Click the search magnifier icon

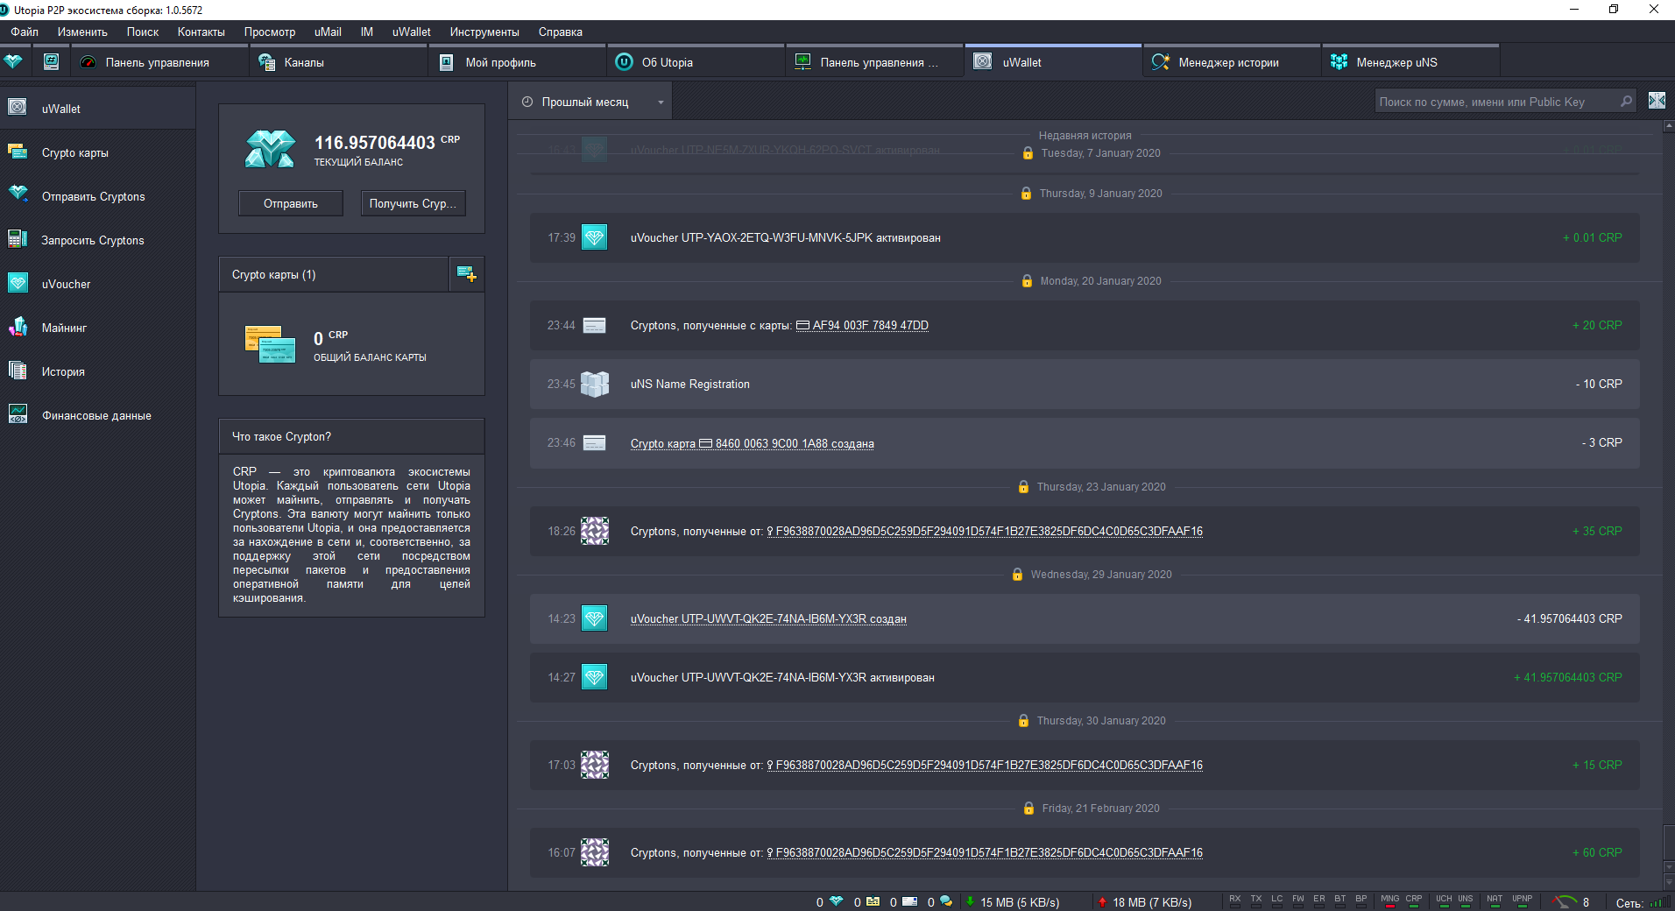pyautogui.click(x=1626, y=102)
